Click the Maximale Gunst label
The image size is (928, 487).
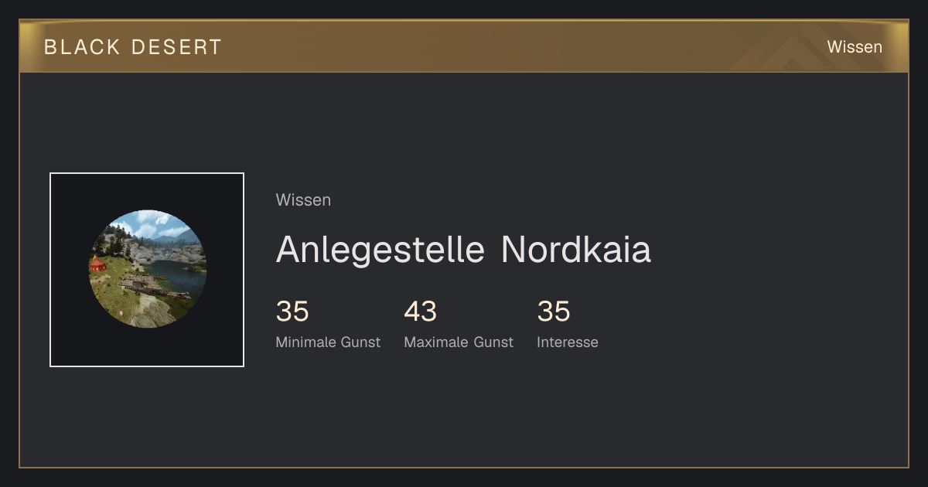pos(459,342)
